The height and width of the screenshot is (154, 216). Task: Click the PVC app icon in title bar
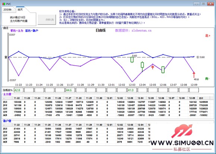pyautogui.click(x=4, y=4)
